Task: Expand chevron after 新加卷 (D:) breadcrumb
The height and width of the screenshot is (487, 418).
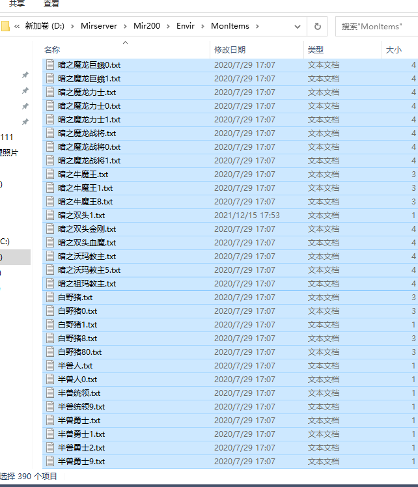Action: point(72,27)
